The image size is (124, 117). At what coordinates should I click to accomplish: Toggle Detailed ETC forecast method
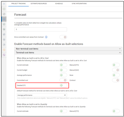(63, 85)
